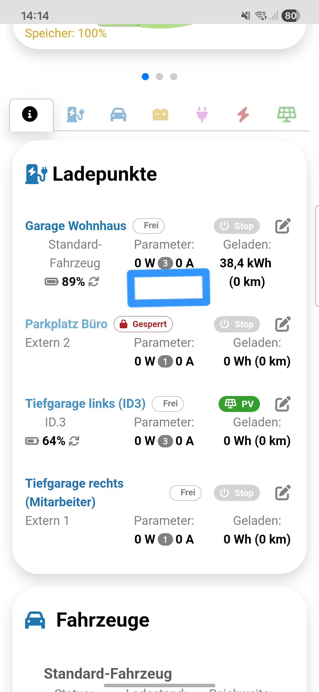Go to third carousel page dot
Image resolution: width=319 pixels, height=692 pixels.
point(174,77)
